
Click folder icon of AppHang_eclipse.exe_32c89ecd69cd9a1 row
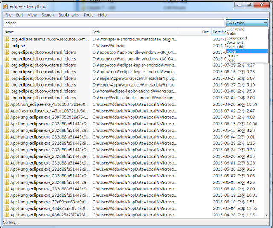pyautogui.click(x=7, y=202)
